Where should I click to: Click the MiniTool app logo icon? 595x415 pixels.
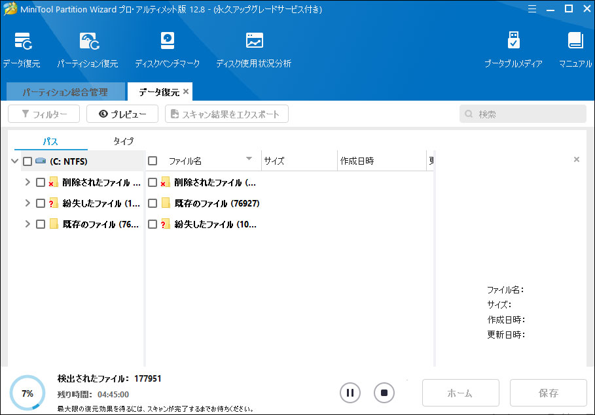pos(10,8)
